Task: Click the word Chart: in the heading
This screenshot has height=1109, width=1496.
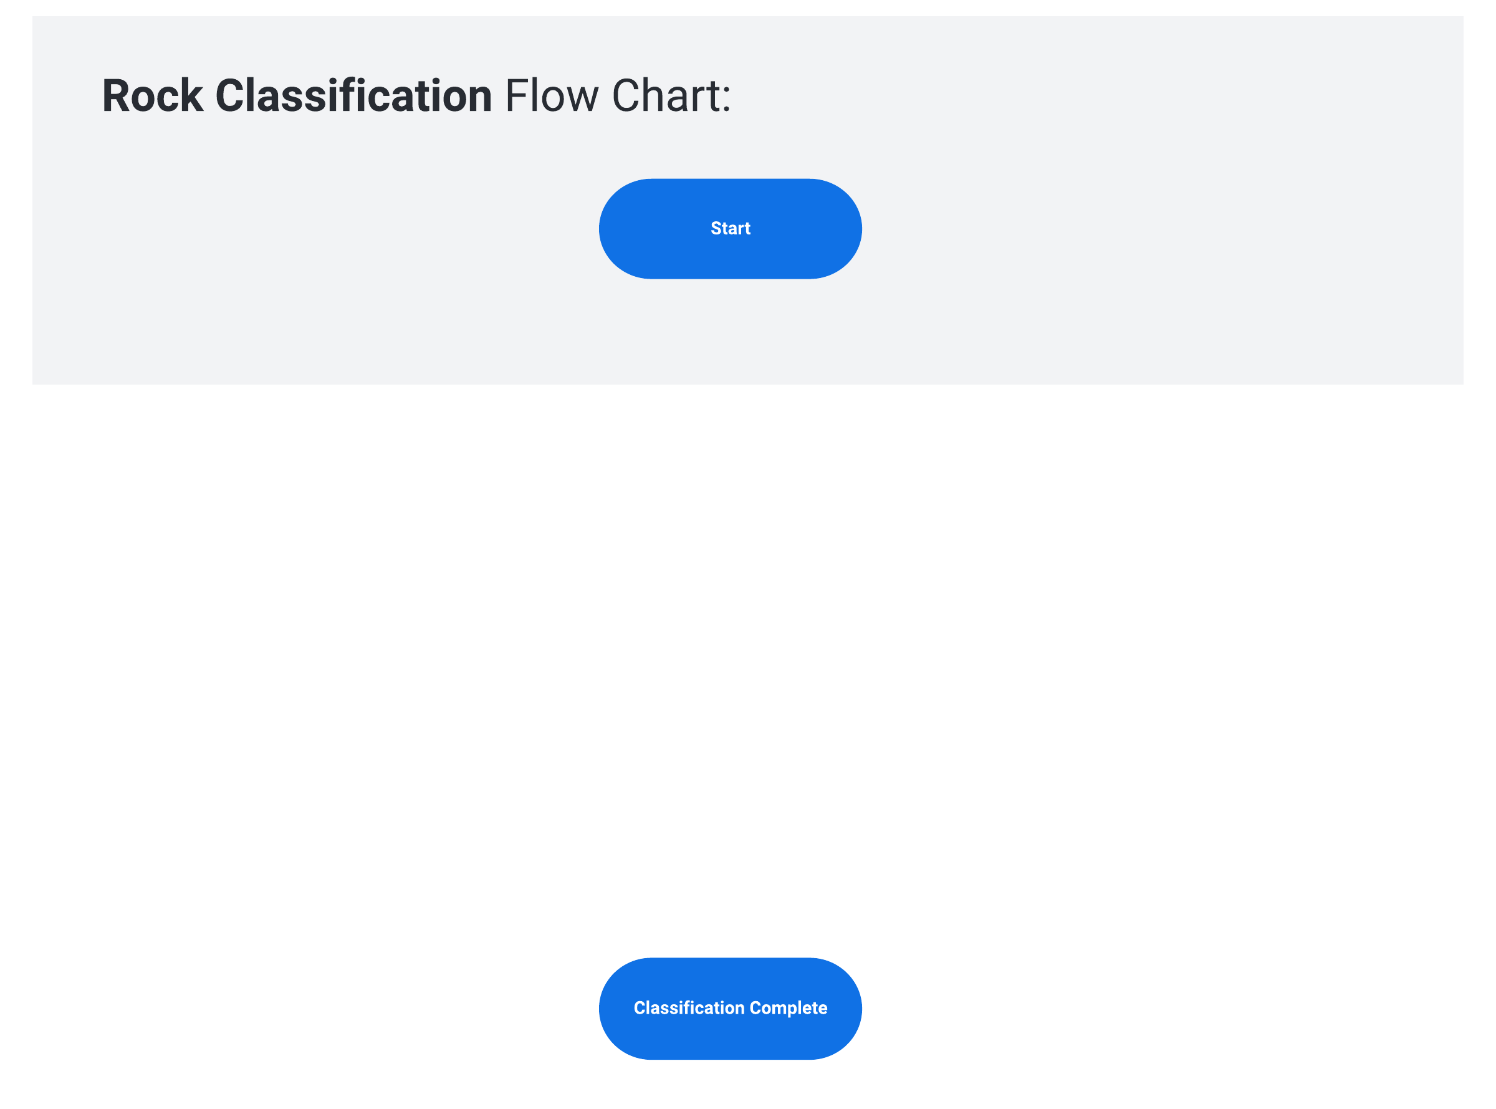Action: 671,95
